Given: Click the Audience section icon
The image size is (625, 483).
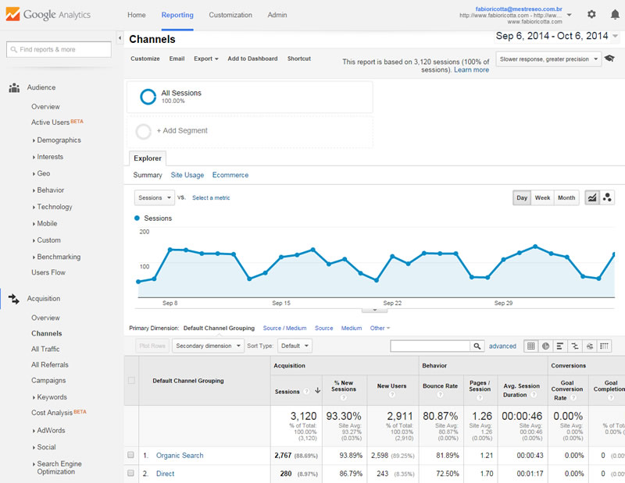Looking at the screenshot, I should click(x=14, y=87).
